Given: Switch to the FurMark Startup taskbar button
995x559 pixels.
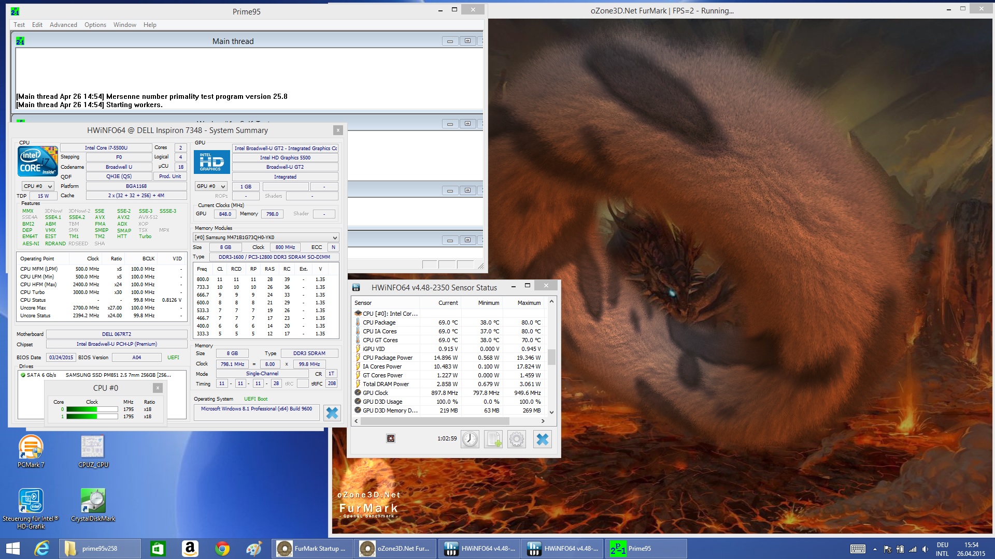Looking at the screenshot, I should point(312,548).
